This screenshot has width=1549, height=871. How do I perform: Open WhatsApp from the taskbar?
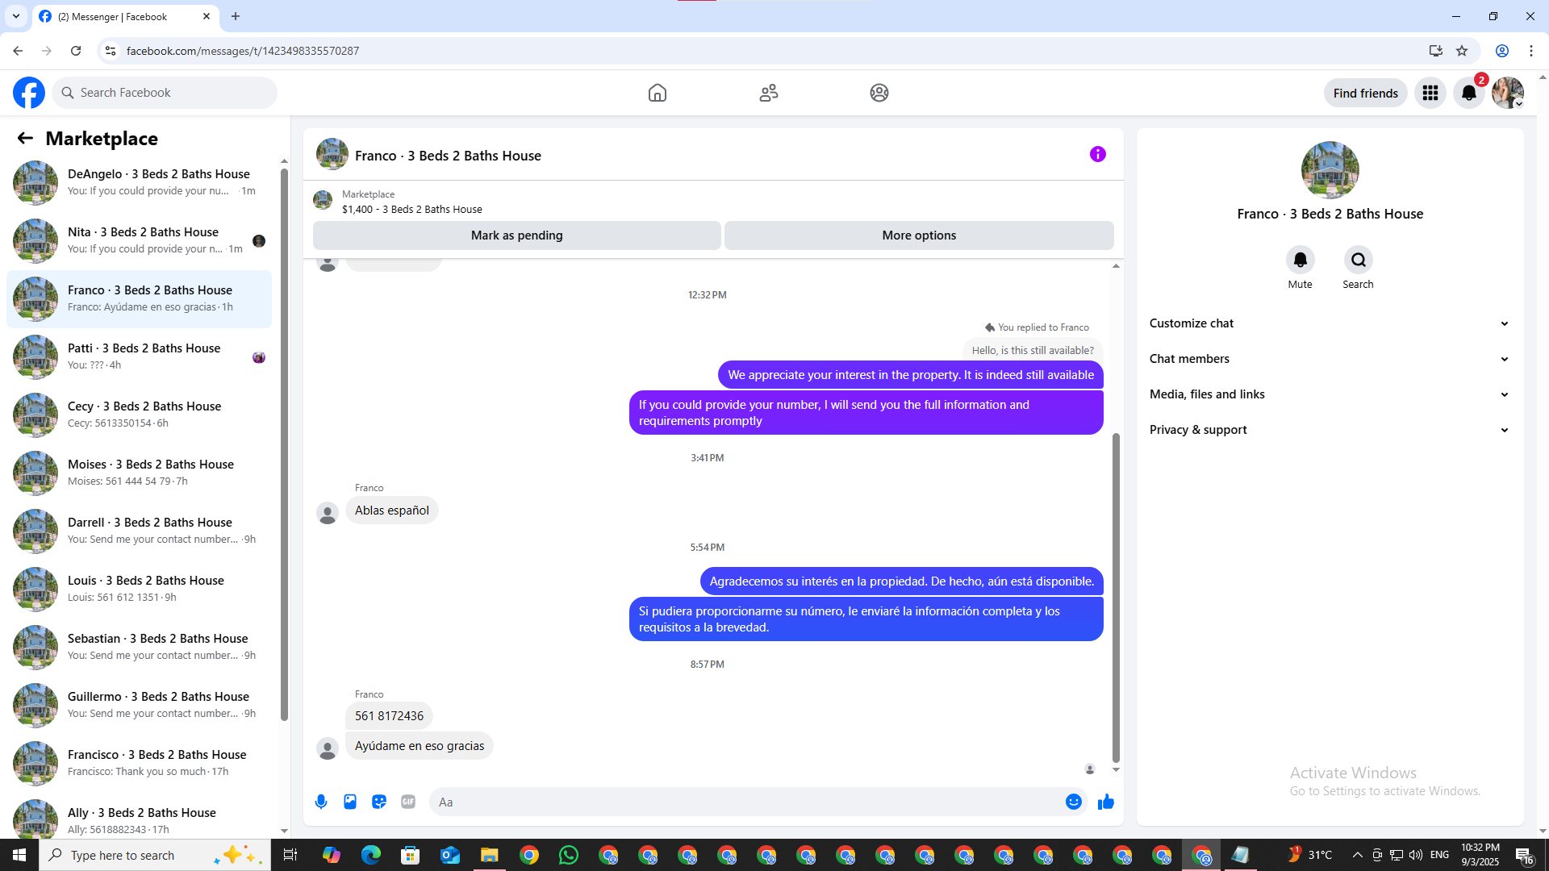[x=569, y=855]
